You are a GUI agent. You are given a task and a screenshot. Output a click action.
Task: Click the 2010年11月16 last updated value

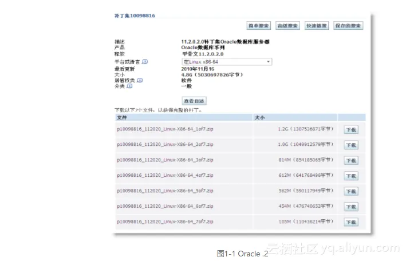click(x=198, y=69)
